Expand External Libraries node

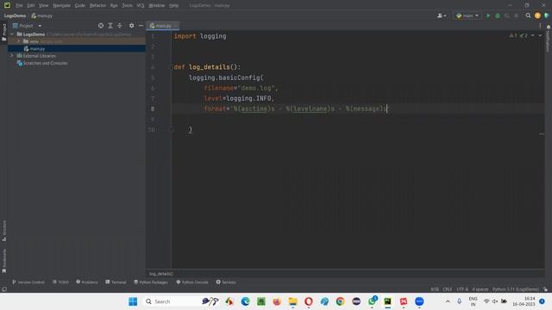(x=12, y=55)
